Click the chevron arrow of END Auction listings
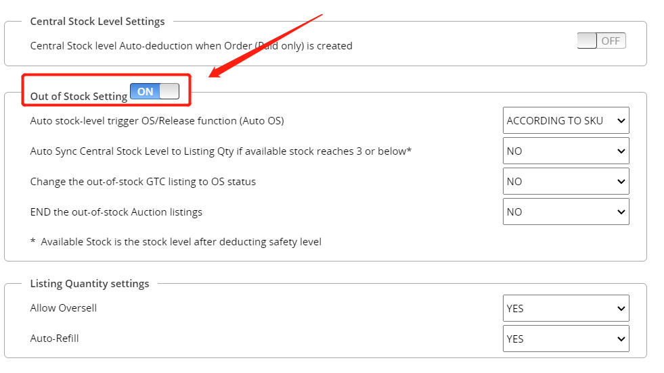 pyautogui.click(x=621, y=212)
